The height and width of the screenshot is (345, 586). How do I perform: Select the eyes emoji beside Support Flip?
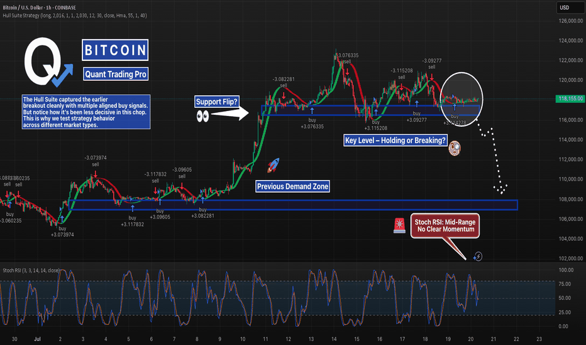click(202, 117)
